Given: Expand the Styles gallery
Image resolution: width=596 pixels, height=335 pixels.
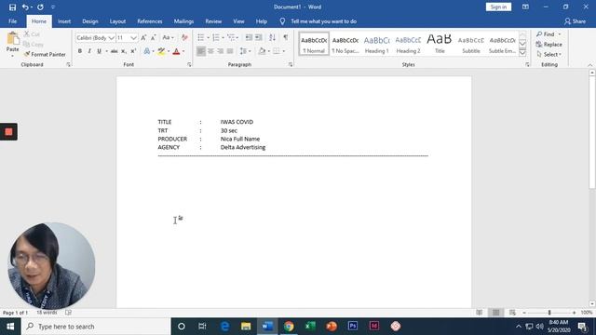Looking at the screenshot, I should pyautogui.click(x=522, y=53).
